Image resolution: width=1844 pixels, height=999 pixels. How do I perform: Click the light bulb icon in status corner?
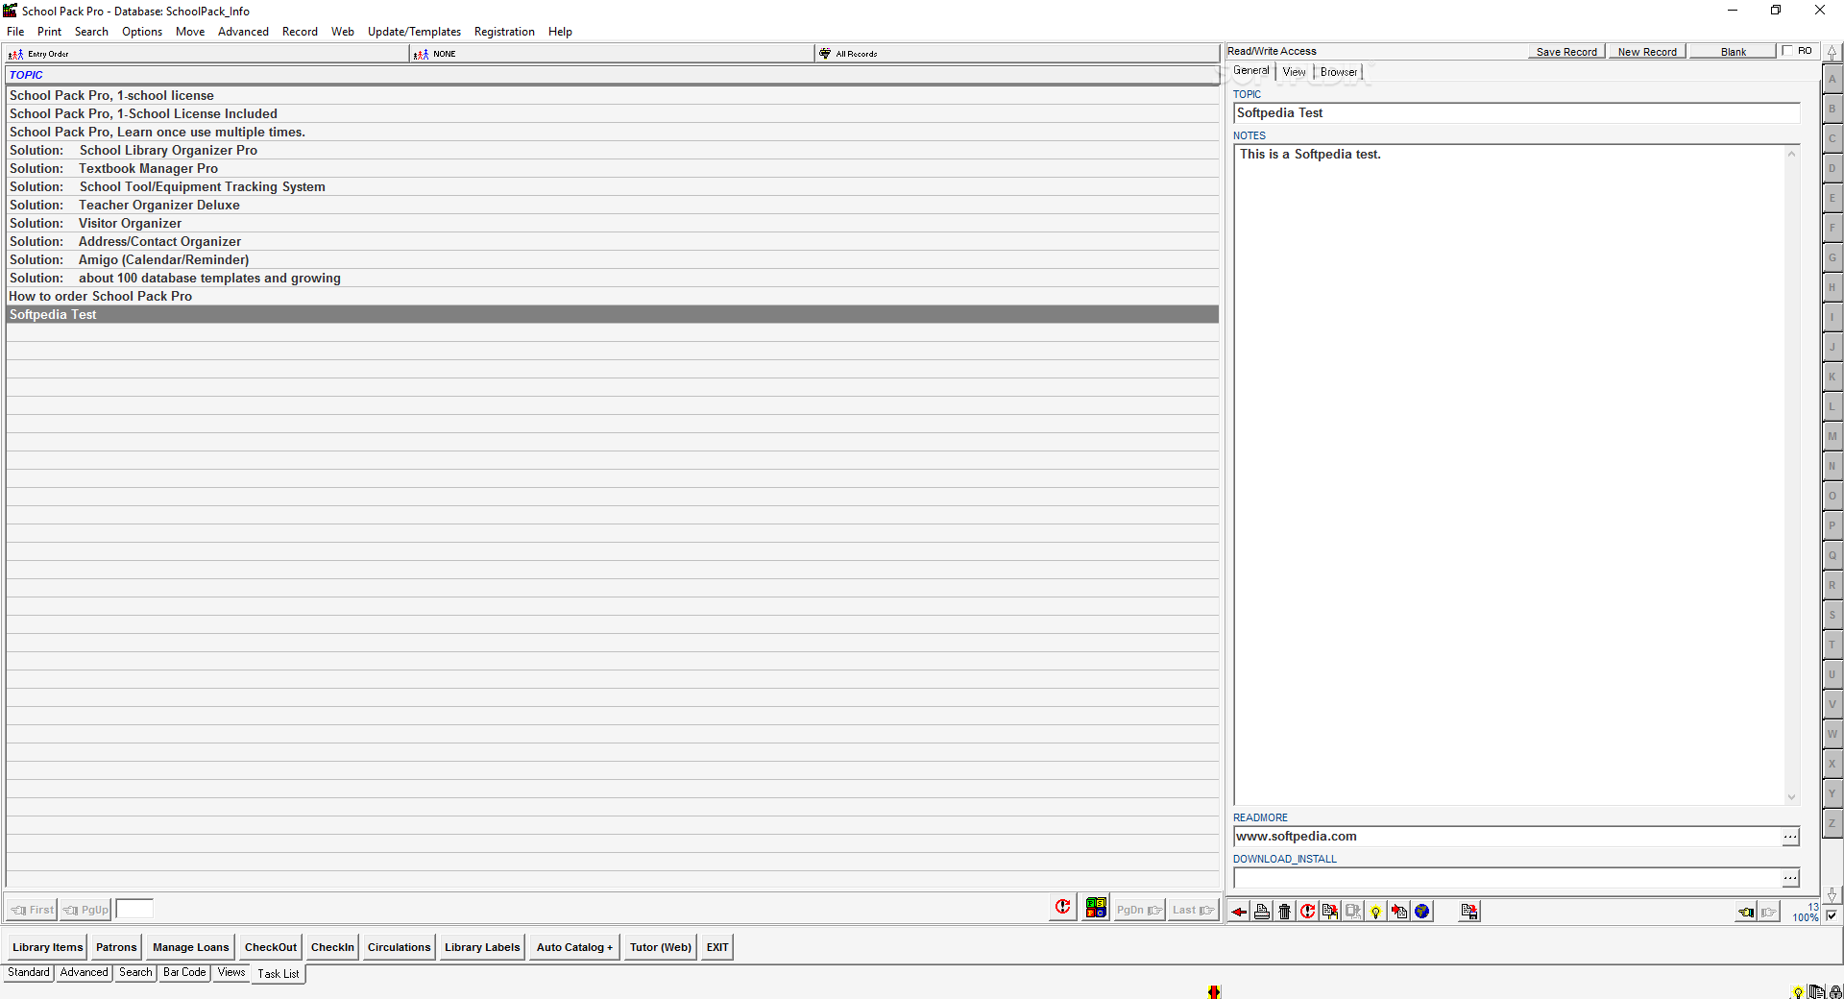point(1798,992)
